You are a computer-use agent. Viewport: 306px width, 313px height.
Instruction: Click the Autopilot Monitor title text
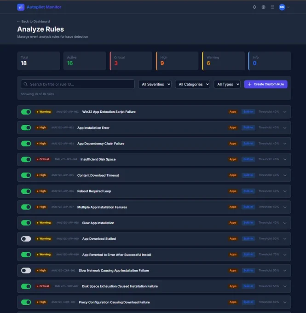click(x=44, y=7)
